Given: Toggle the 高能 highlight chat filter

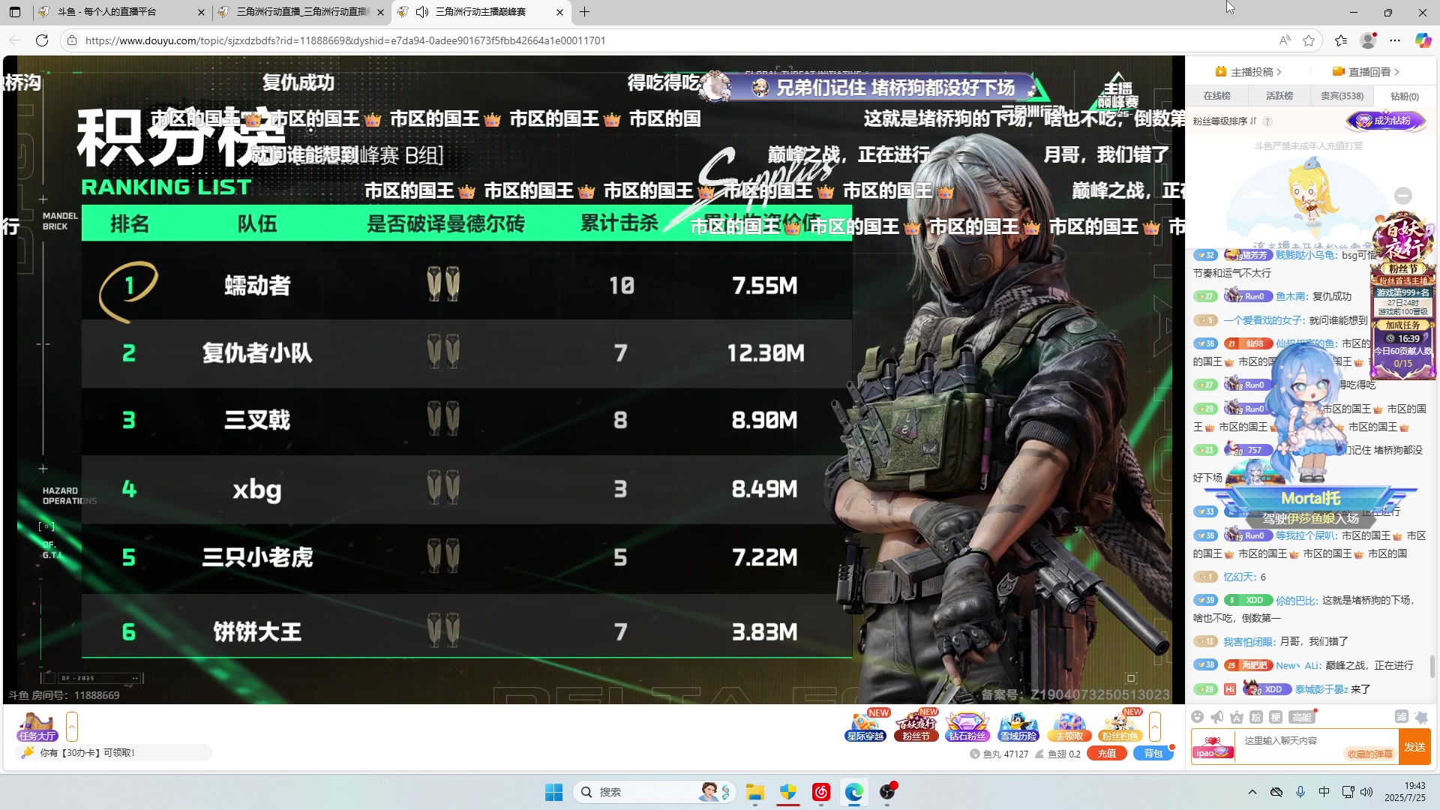Looking at the screenshot, I should coord(1302,717).
